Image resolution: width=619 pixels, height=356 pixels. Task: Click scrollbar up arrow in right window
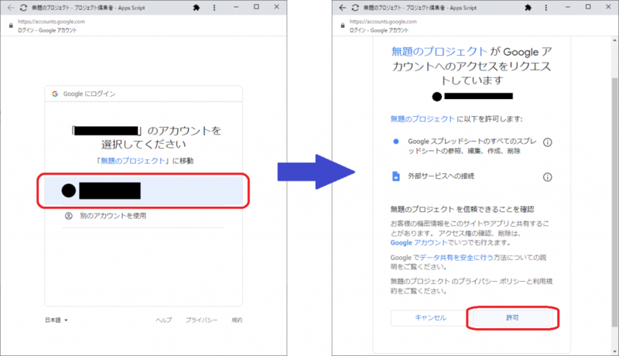tap(614, 40)
